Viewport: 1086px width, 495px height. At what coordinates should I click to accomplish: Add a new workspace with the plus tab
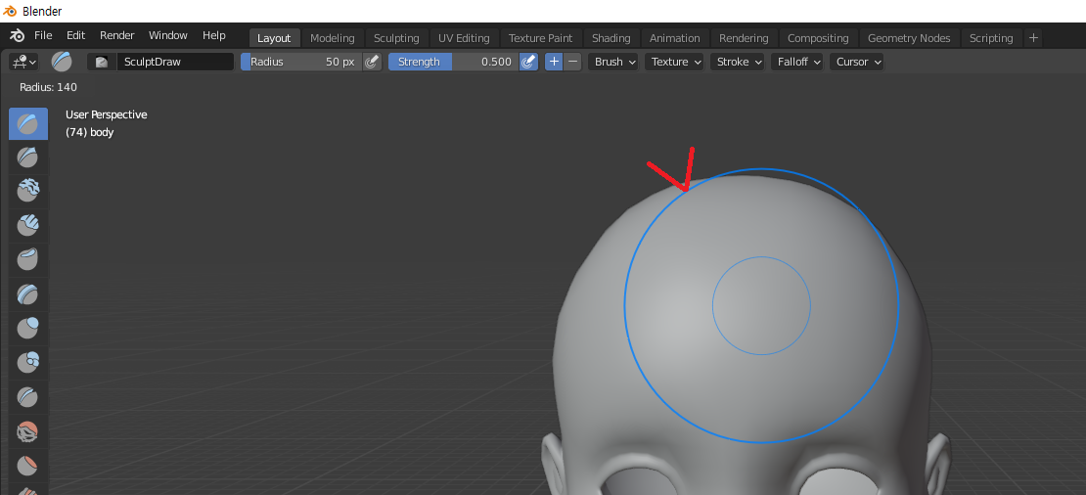click(1033, 38)
